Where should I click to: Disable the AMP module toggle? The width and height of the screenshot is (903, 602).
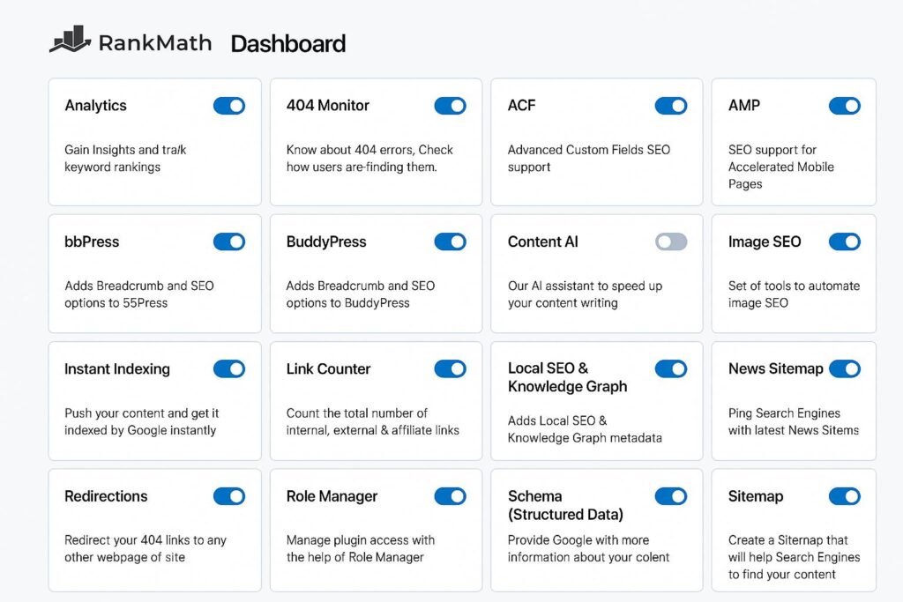844,106
